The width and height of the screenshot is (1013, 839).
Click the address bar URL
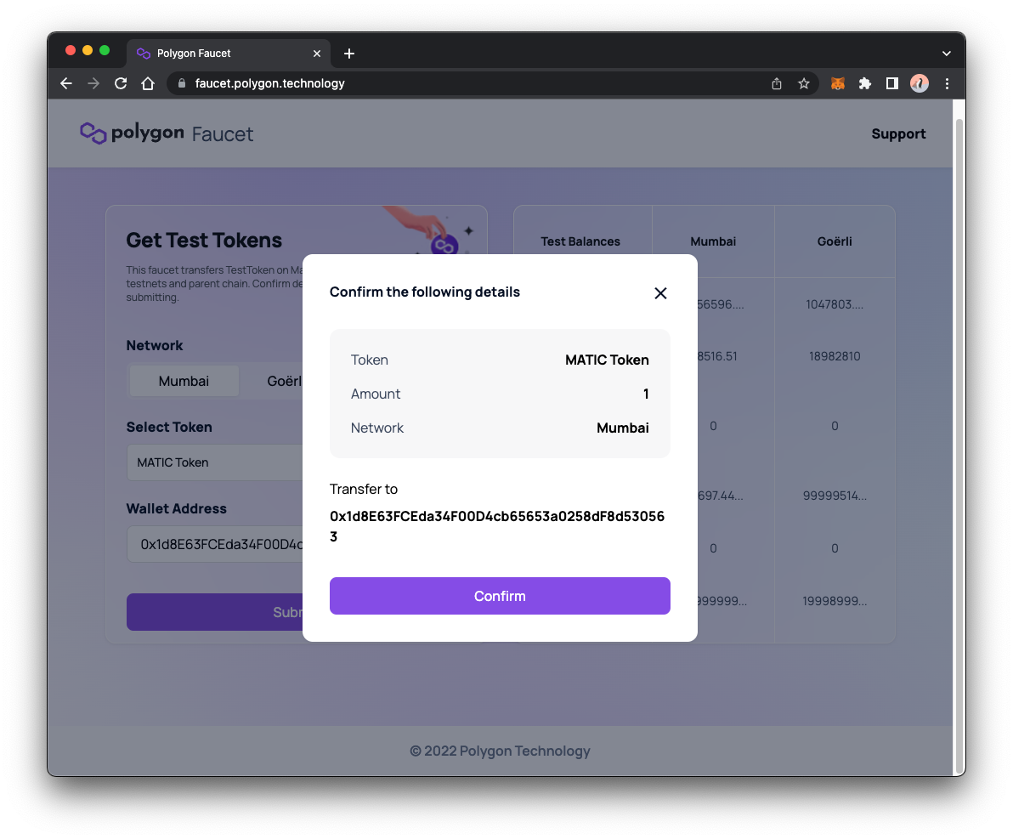pos(269,83)
